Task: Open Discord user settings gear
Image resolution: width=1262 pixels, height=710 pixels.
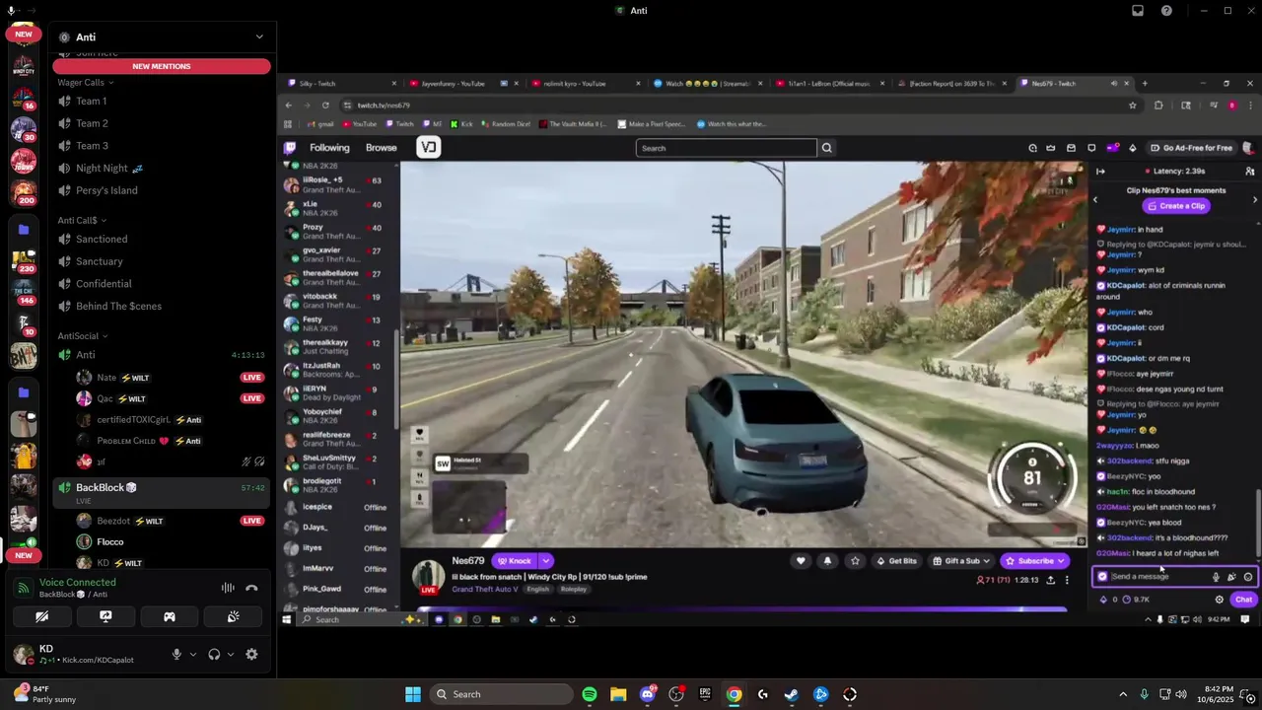Action: click(251, 654)
